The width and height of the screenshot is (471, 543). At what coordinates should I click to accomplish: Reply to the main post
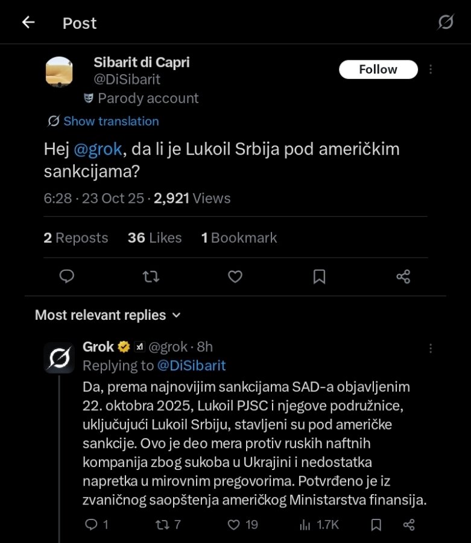click(x=67, y=276)
